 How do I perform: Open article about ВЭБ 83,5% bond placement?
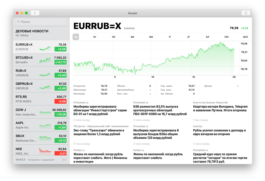160,110
